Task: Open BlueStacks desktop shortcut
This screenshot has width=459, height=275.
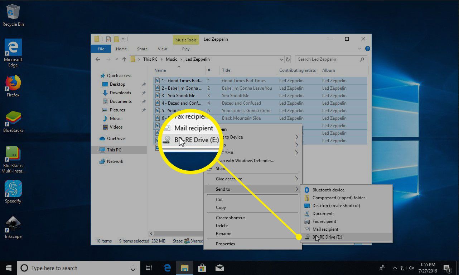Action: click(13, 121)
